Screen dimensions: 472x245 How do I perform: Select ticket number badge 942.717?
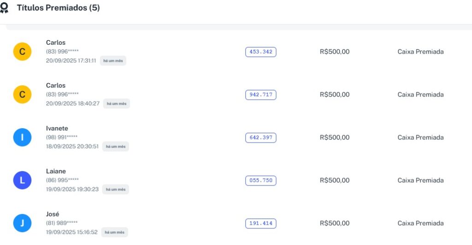click(x=260, y=95)
